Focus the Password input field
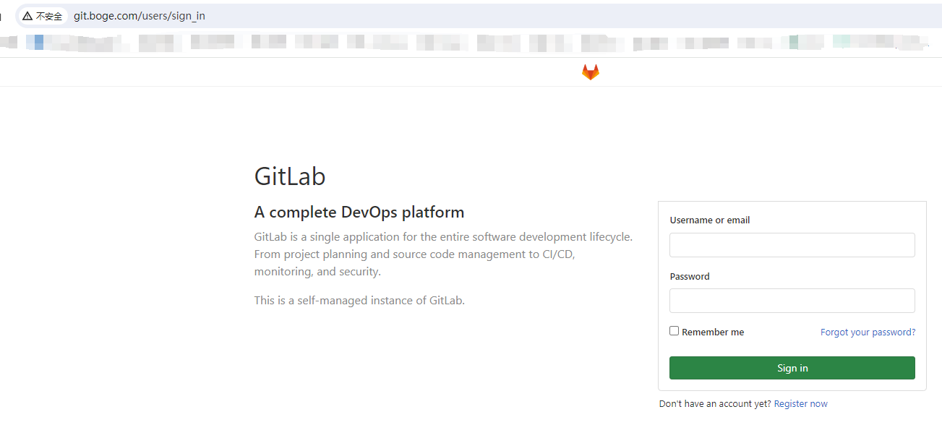 click(x=792, y=301)
